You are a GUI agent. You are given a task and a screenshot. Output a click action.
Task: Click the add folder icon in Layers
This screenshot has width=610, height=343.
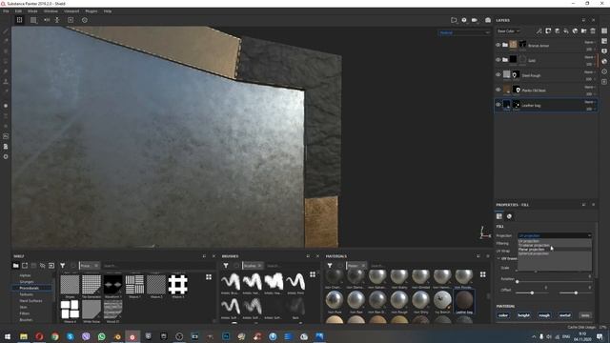point(584,31)
